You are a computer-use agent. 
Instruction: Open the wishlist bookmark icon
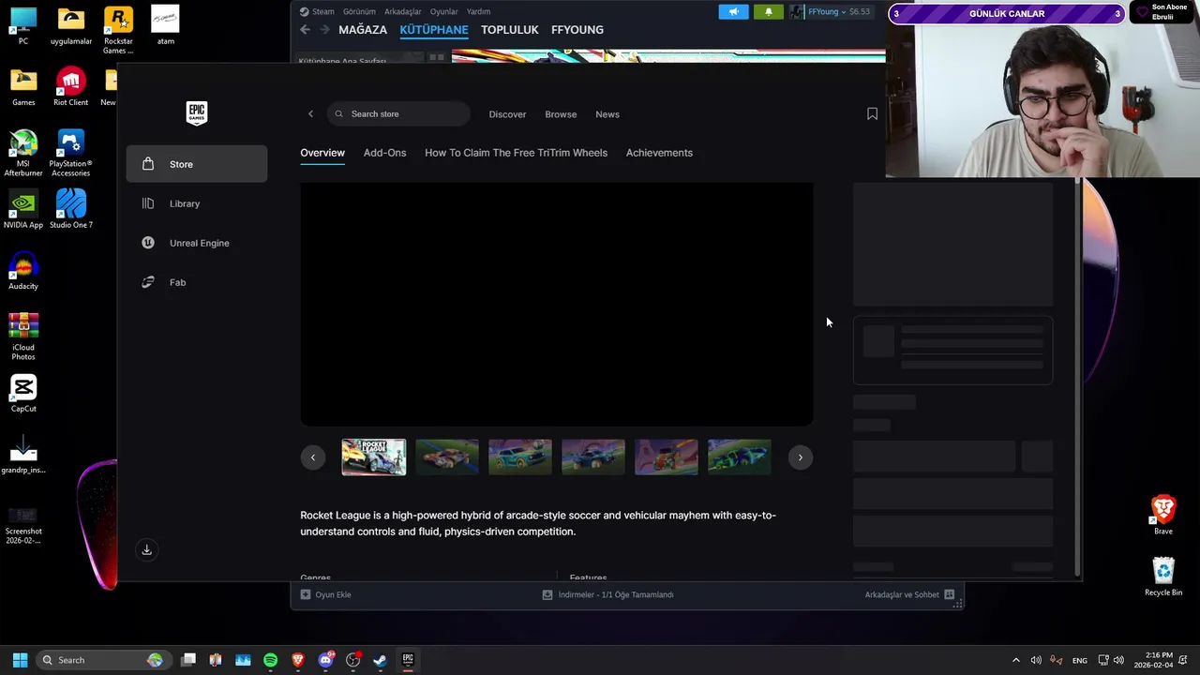[x=872, y=113]
